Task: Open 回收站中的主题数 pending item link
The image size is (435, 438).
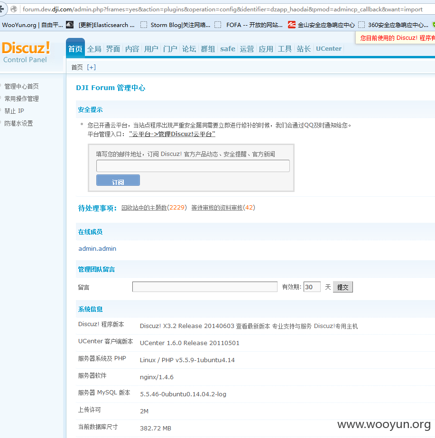Action: tap(144, 208)
